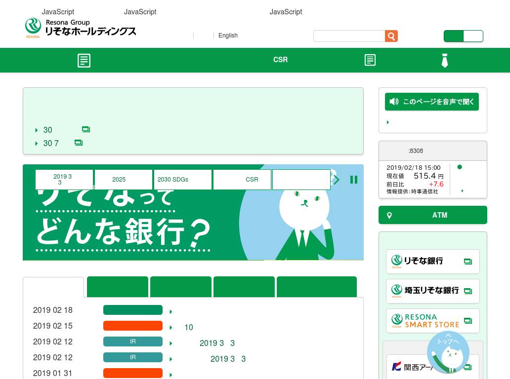Viewport: 510px width, 379px height.
Task: Advance the carousel with the right chevron
Action: pyautogui.click(x=337, y=180)
